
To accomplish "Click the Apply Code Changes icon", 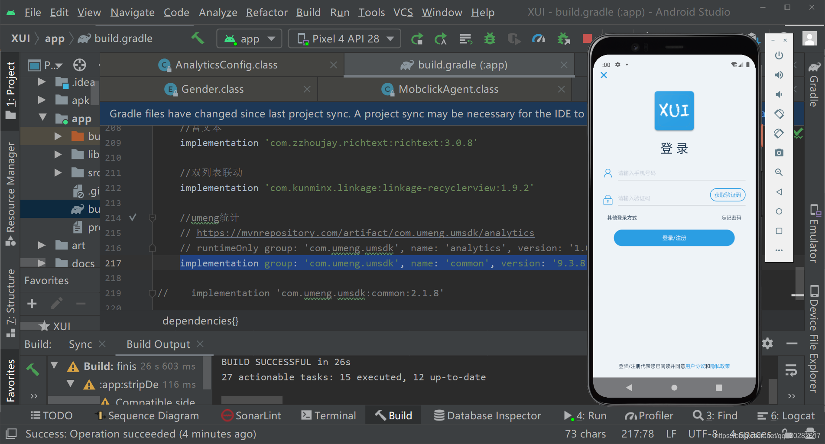I will click(466, 39).
